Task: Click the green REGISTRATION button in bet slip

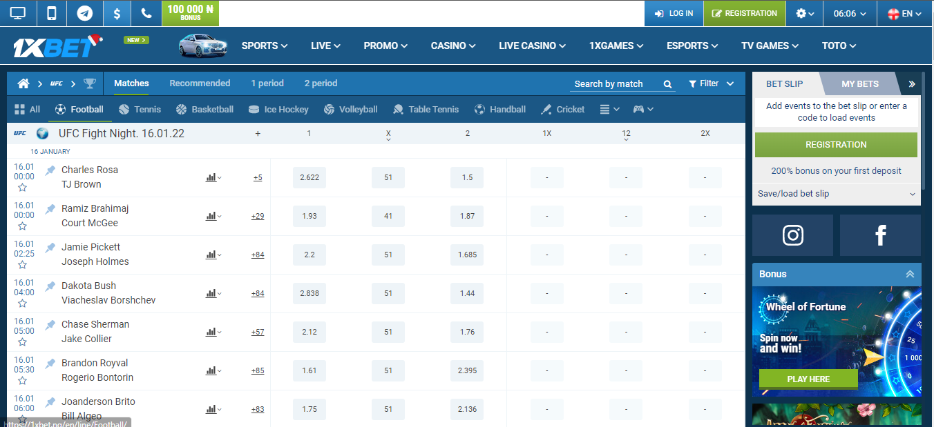Action: 836,144
